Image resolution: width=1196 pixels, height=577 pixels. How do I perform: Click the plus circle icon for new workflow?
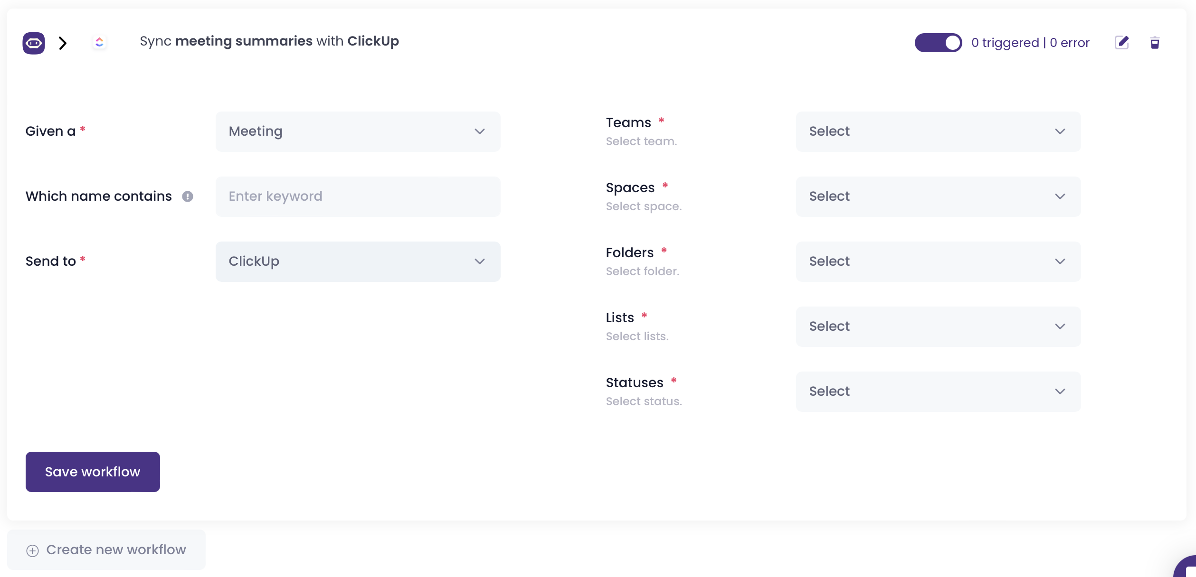click(32, 550)
